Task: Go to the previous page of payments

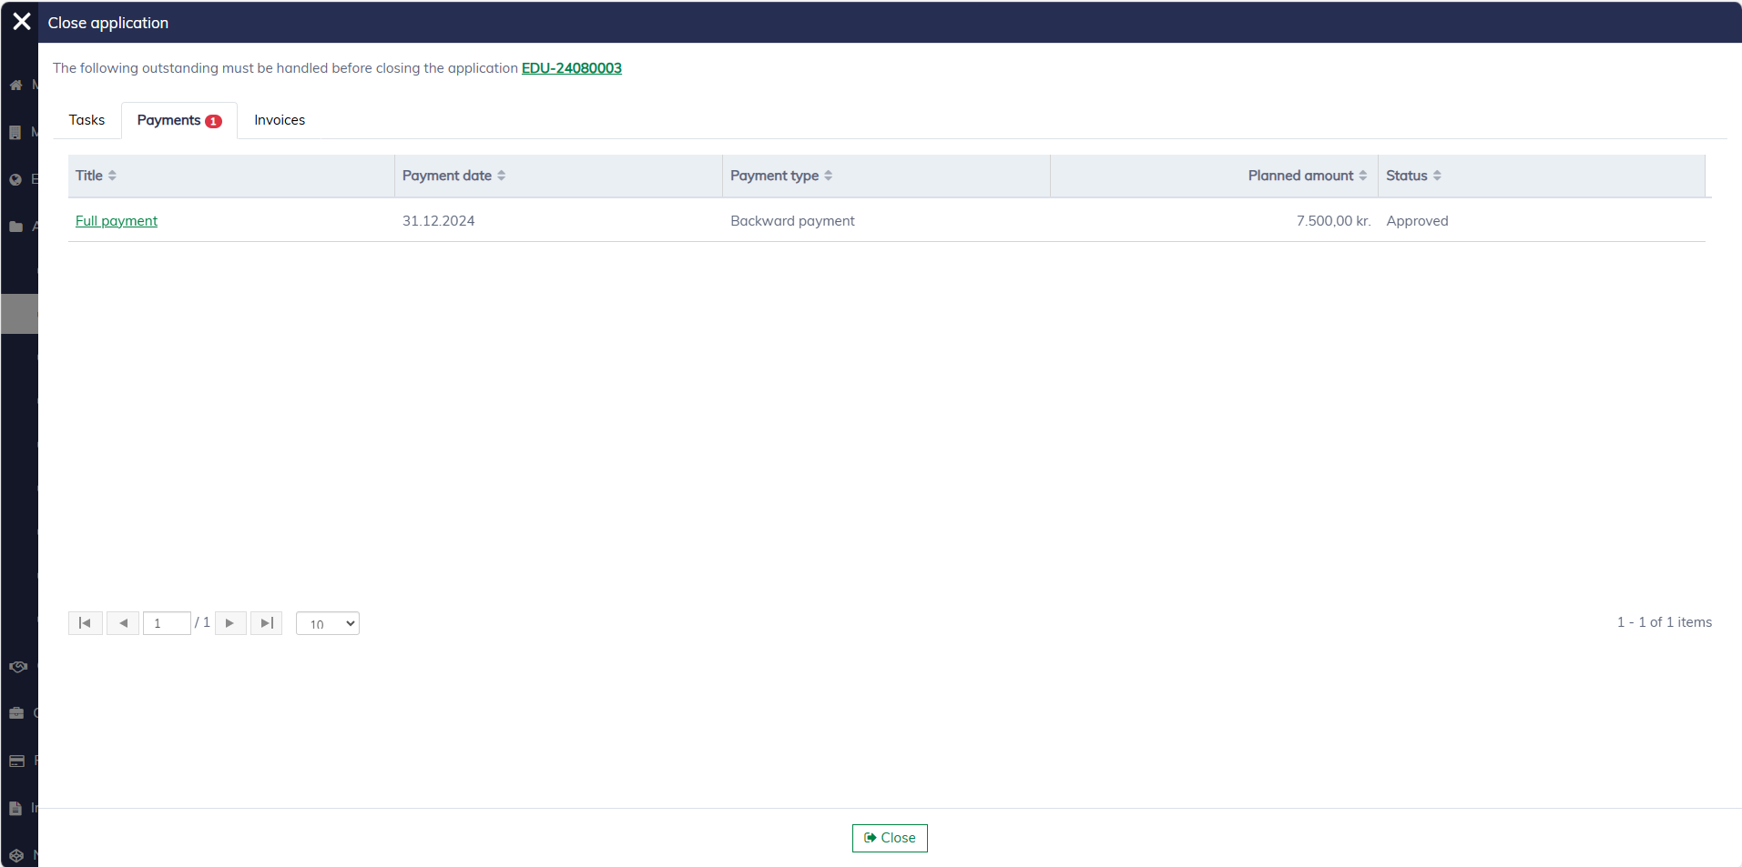Action: [123, 623]
